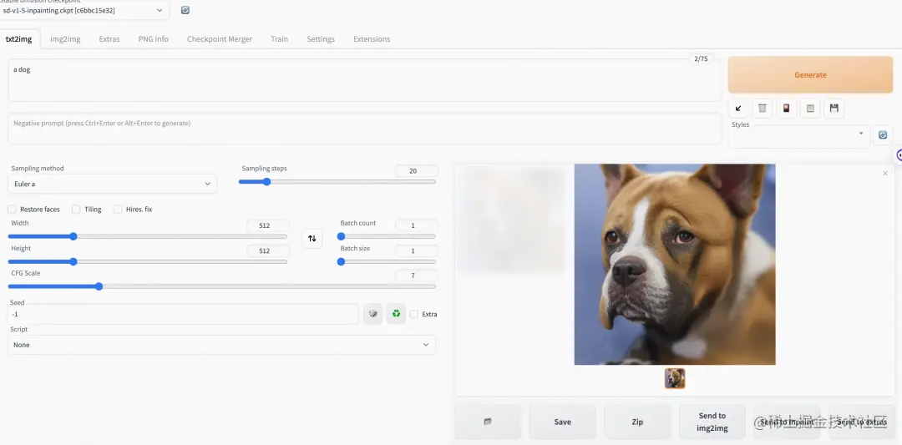Viewport: 902px width, 445px height.
Task: Click the Width number field
Action: (x=268, y=225)
